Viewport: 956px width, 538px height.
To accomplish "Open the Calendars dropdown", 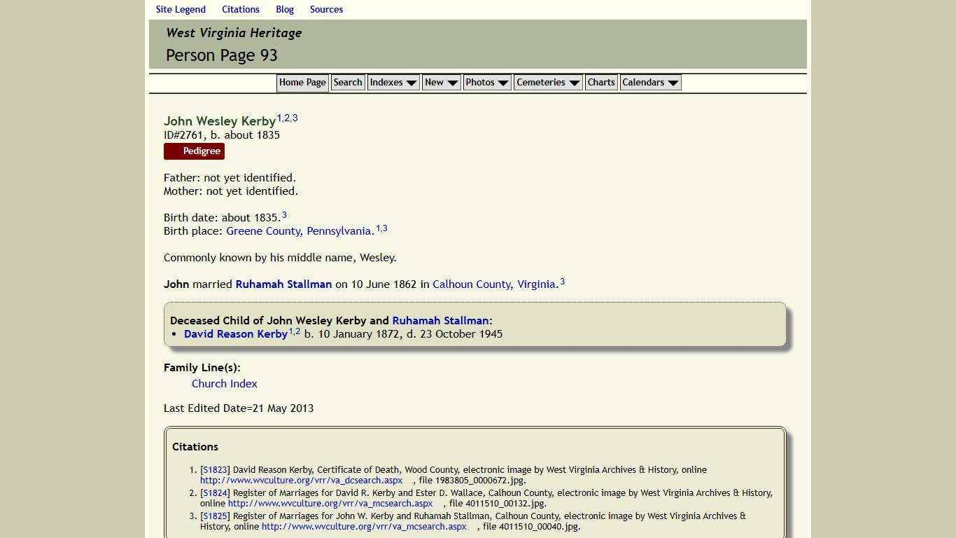I will 645,82.
